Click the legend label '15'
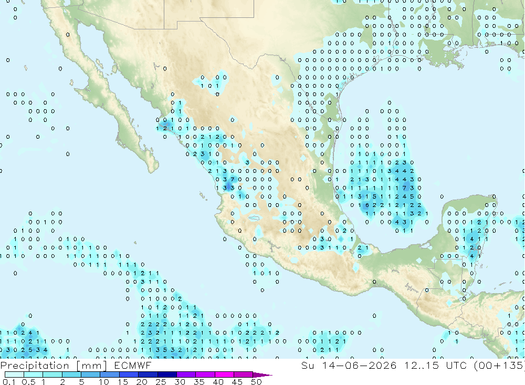525x385 pixels. point(123,382)
